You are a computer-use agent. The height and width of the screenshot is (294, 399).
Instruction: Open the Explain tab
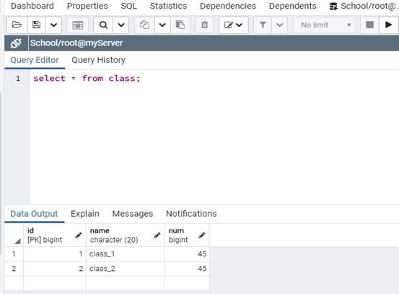(x=85, y=214)
